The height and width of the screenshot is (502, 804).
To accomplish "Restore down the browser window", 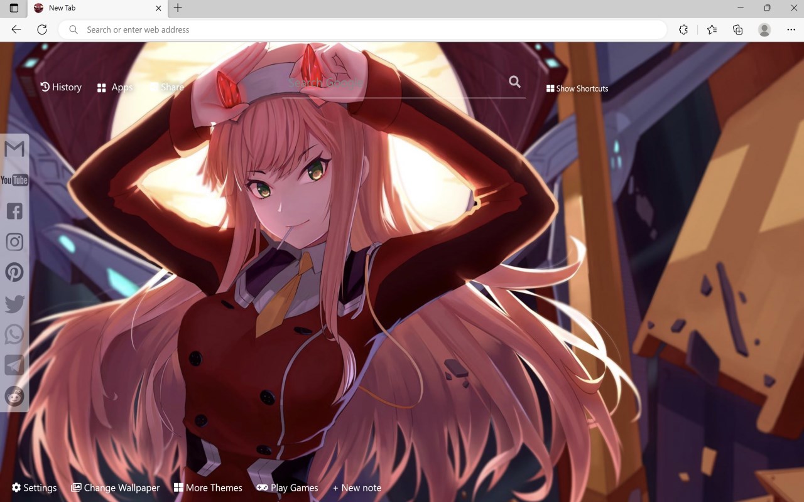I will (x=767, y=8).
